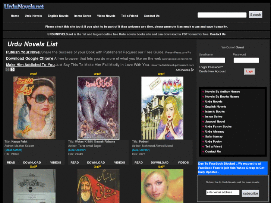This screenshot has width=271, height=203.
Task: Open Jasoosi Novel sidebar link
Action: pyautogui.click(x=215, y=122)
